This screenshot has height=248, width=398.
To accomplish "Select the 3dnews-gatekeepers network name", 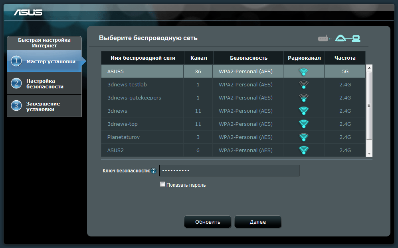I will 134,98.
